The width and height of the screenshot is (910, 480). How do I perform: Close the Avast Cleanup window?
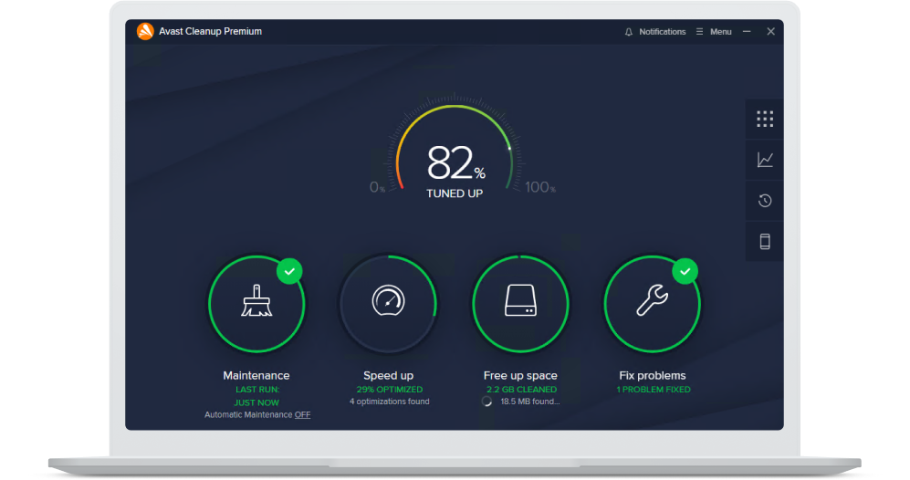770,31
